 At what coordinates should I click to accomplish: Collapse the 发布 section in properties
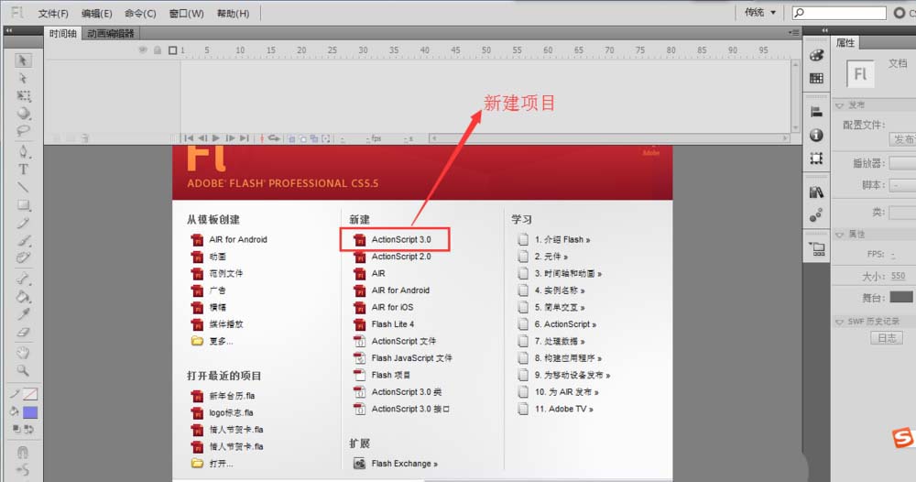pos(839,105)
